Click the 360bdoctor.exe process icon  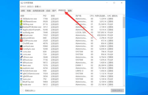[21, 19]
